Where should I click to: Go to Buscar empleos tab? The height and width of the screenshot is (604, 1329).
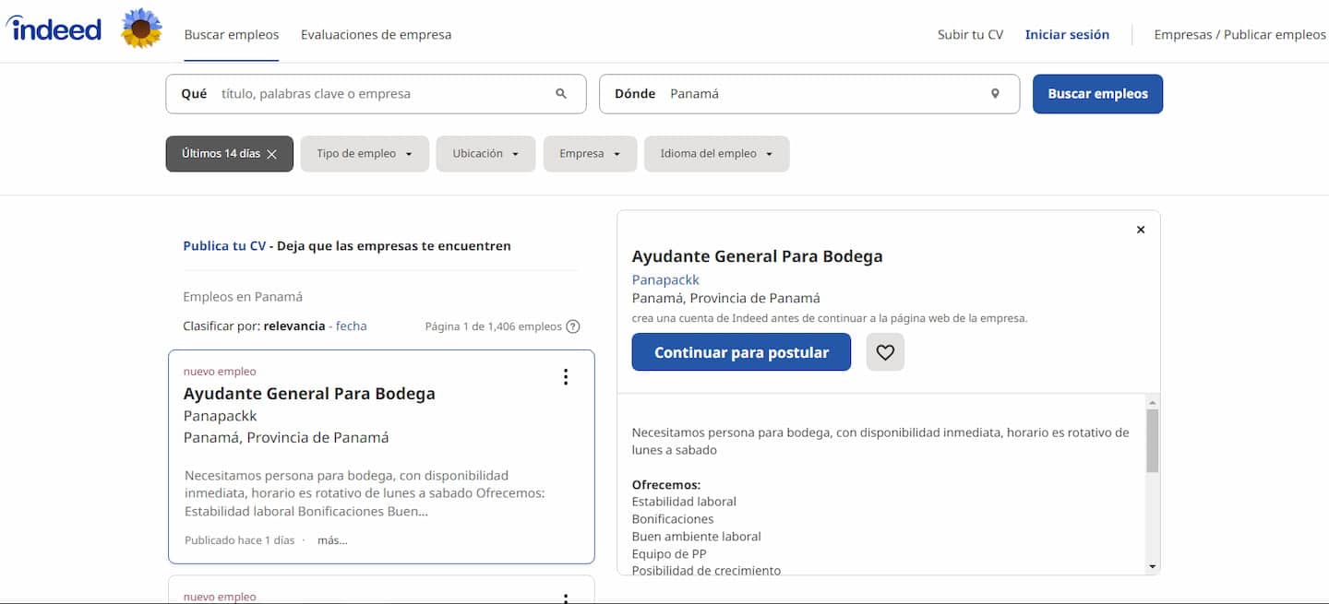click(x=232, y=35)
